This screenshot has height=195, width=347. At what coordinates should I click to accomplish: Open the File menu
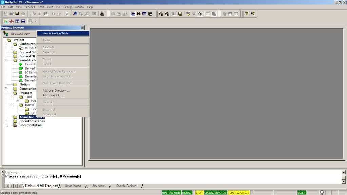click(x=3, y=7)
